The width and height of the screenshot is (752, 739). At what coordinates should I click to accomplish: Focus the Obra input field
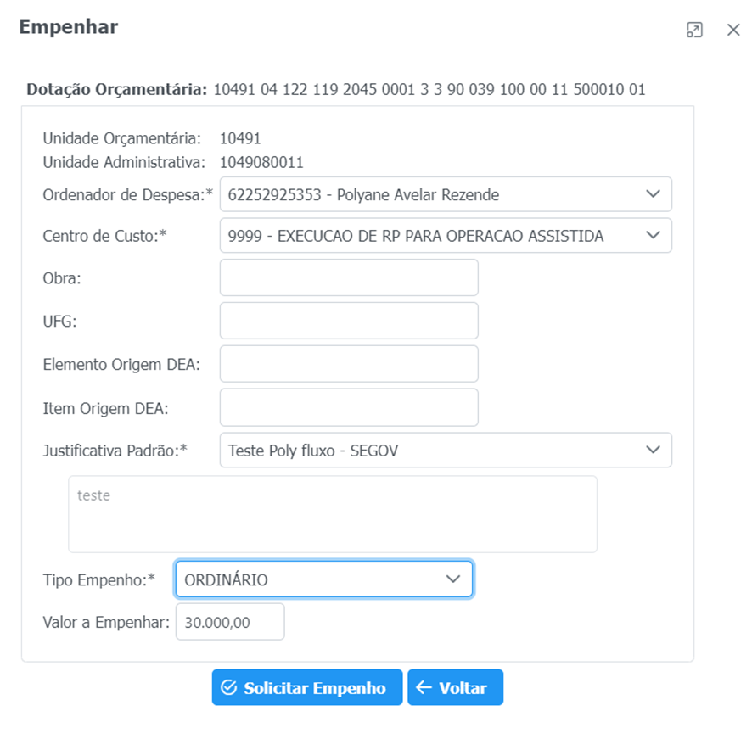tap(349, 277)
